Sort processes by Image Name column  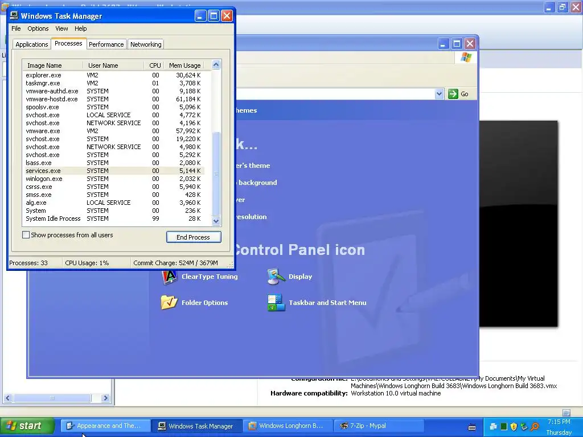pos(52,65)
